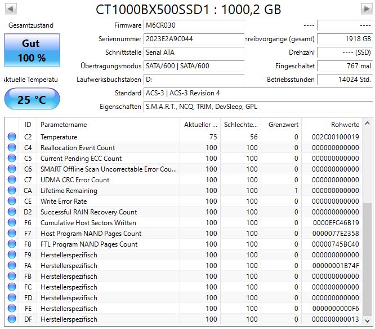Sort by Parametername column header
The width and height of the screenshot is (375, 329).
(x=108, y=125)
